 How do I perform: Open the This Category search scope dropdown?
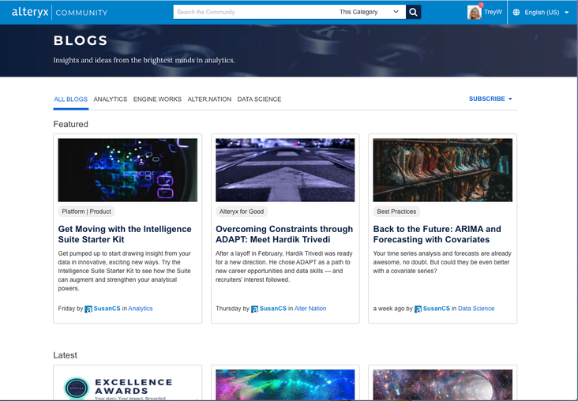[x=369, y=12]
